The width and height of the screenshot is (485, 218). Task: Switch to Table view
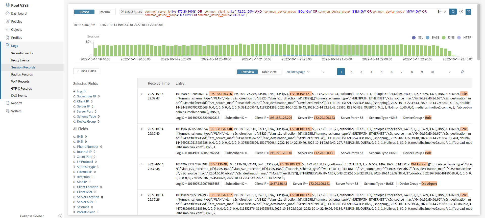(x=269, y=72)
